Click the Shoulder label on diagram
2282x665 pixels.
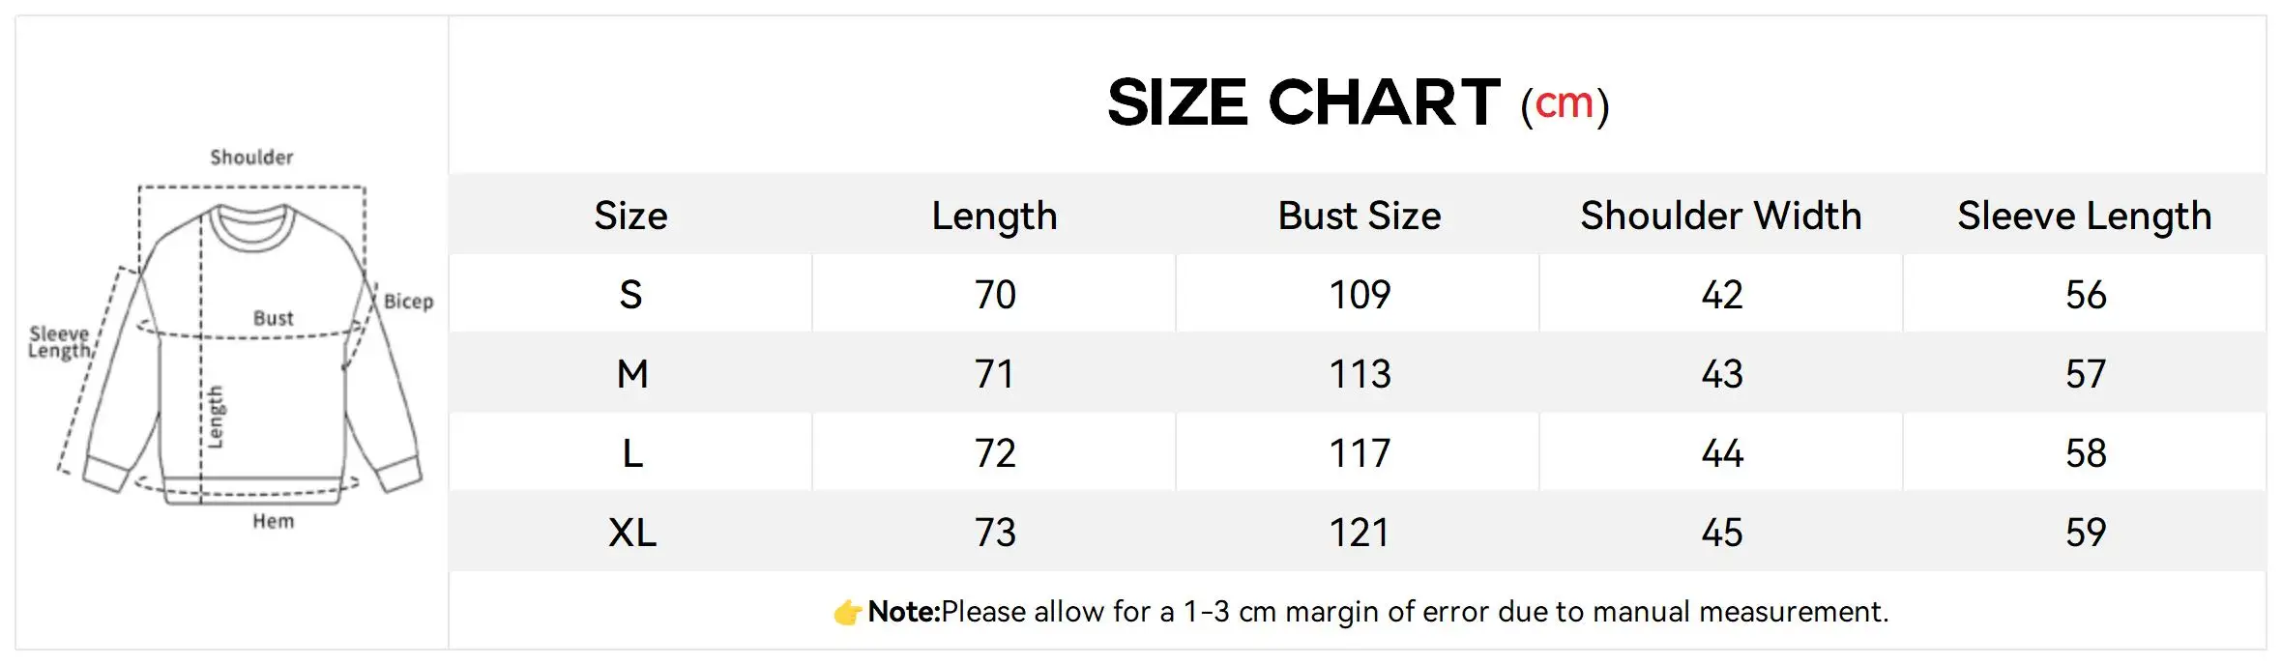click(251, 157)
